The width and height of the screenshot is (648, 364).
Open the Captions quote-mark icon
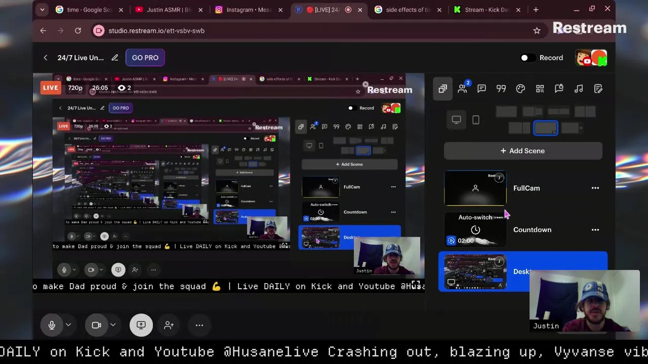click(x=501, y=88)
